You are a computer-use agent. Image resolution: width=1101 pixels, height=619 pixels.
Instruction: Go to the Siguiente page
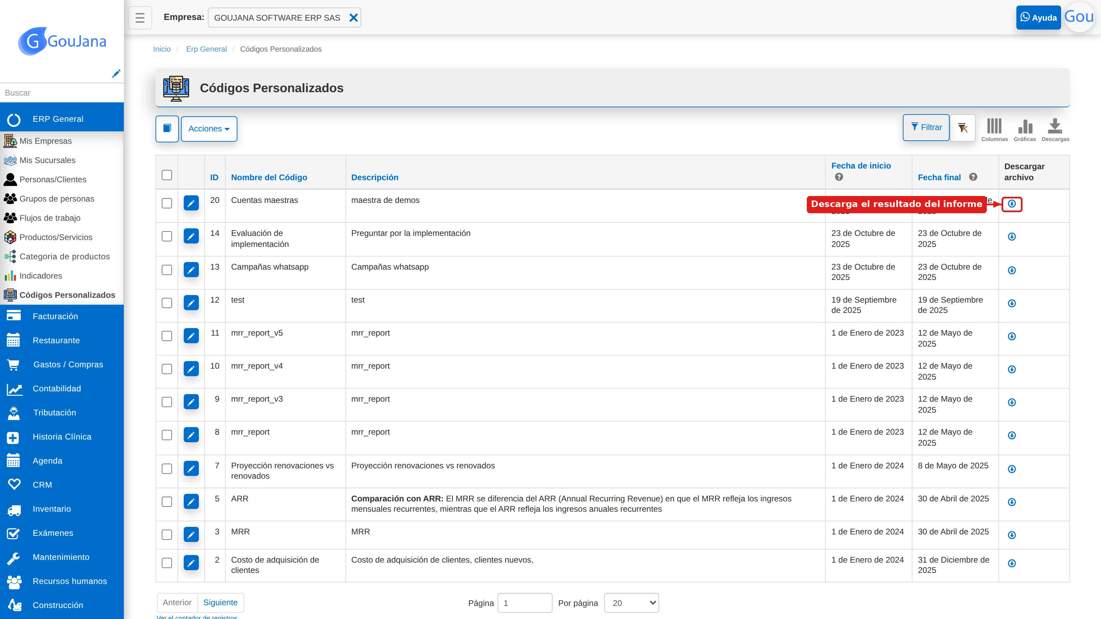220,602
